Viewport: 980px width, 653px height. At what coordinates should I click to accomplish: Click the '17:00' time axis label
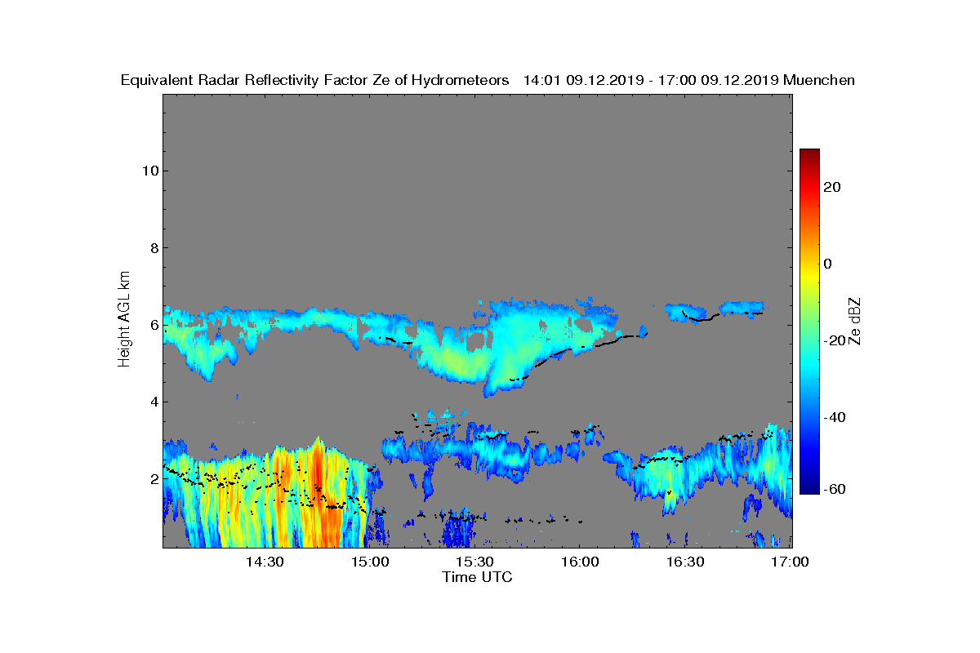[x=790, y=562]
